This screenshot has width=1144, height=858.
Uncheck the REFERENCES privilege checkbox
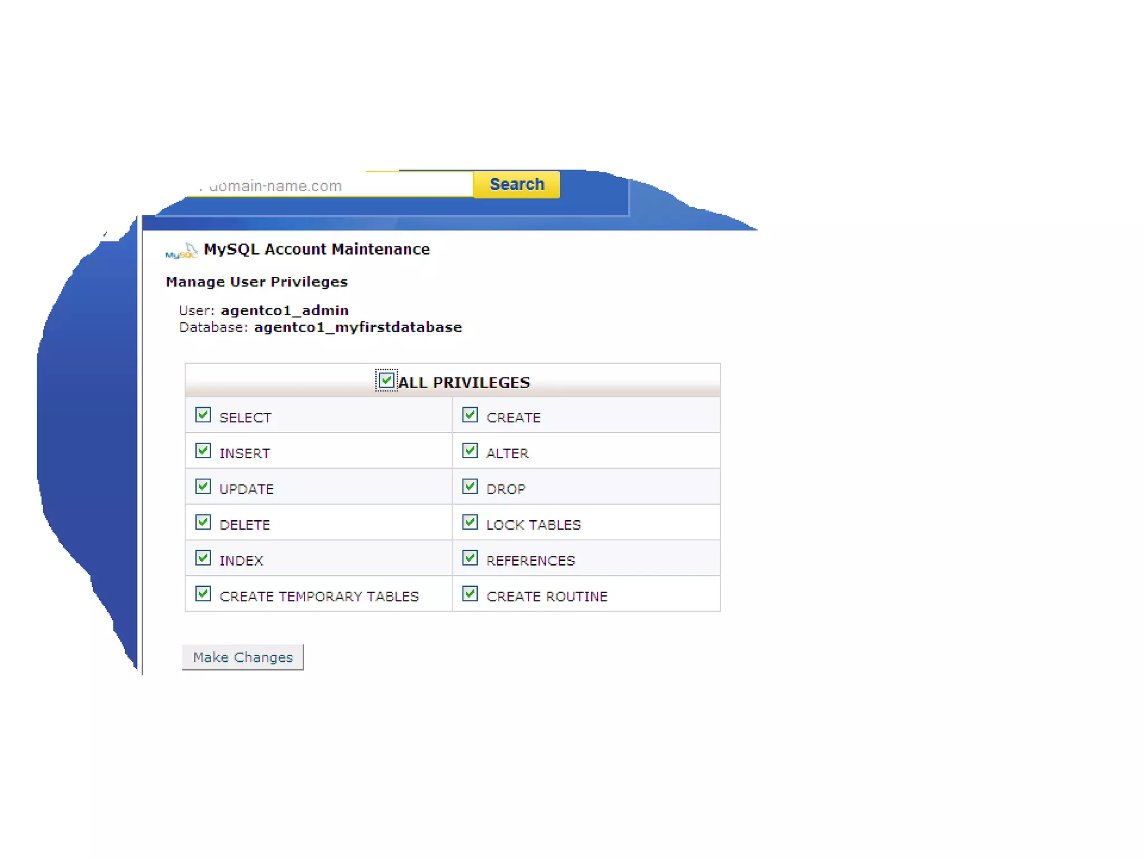coord(470,558)
